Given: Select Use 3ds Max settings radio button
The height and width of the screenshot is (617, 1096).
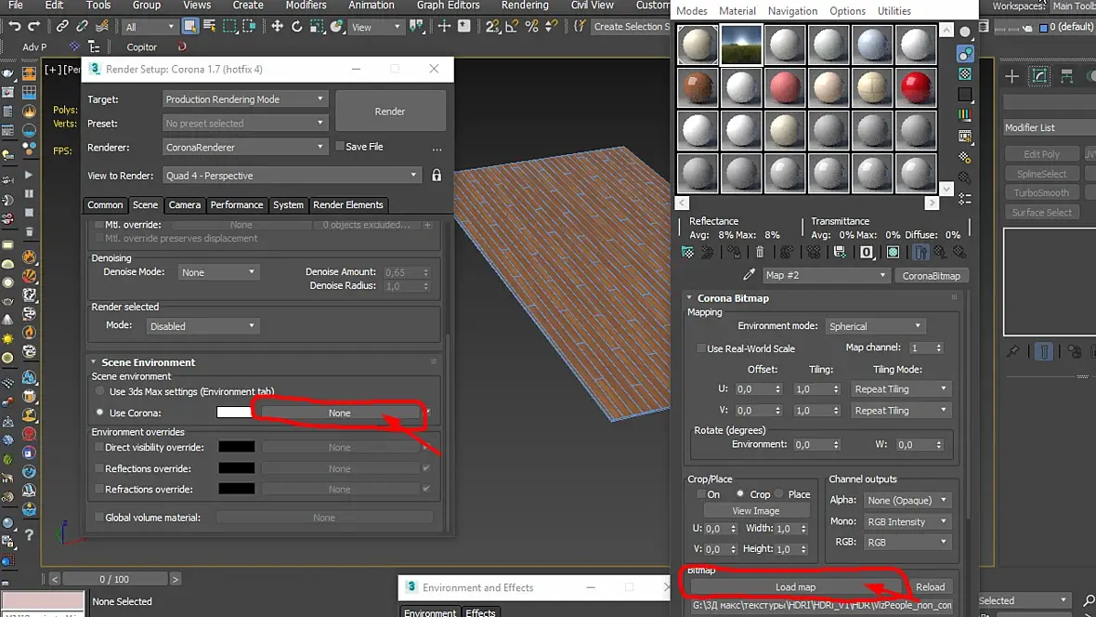Looking at the screenshot, I should click(100, 392).
